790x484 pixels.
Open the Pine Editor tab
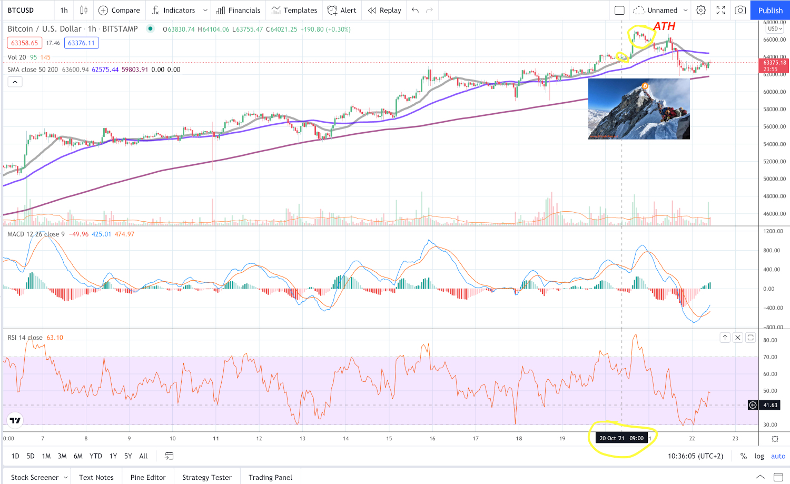point(148,477)
